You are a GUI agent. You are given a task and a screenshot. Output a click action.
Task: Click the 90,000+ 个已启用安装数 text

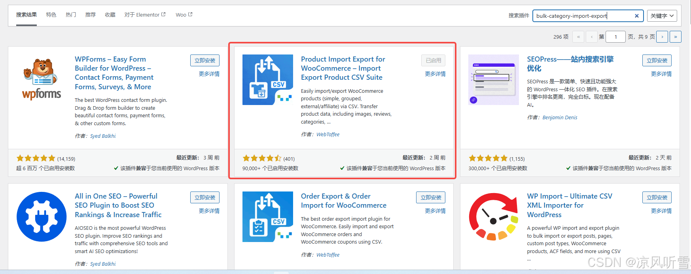click(271, 168)
